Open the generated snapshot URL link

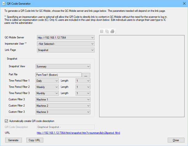click(78, 133)
